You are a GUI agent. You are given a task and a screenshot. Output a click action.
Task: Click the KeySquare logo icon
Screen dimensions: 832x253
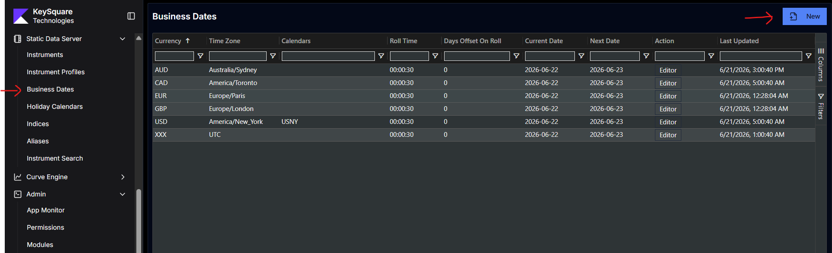pos(21,16)
